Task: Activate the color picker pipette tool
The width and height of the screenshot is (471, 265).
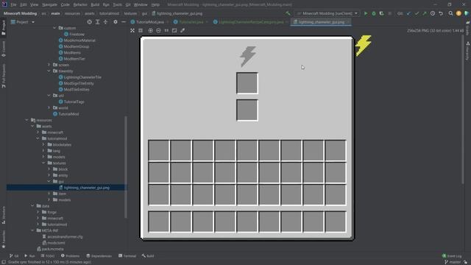Action: pyautogui.click(x=183, y=30)
